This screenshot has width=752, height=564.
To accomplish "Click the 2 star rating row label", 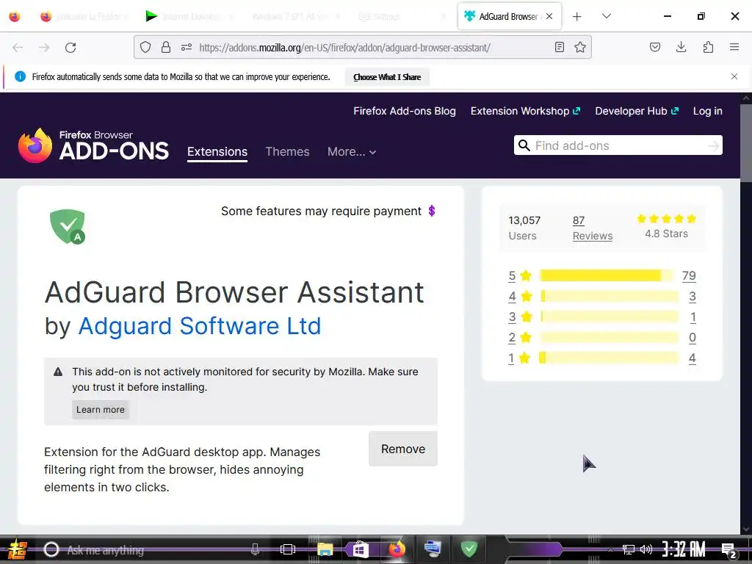I will tap(520, 338).
